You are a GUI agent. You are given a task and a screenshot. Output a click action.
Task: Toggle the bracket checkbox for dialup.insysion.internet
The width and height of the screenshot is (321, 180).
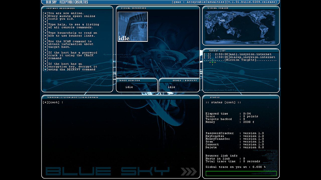click(206, 57)
